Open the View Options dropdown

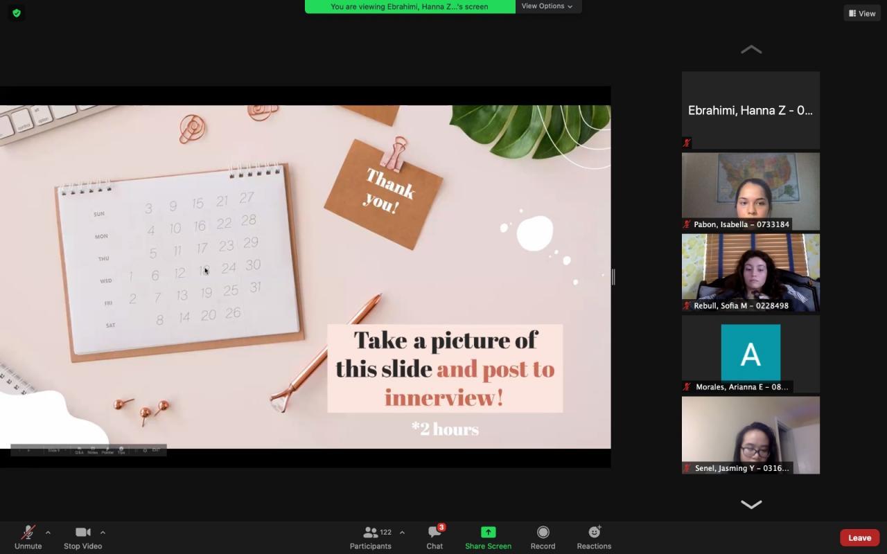[x=547, y=6]
